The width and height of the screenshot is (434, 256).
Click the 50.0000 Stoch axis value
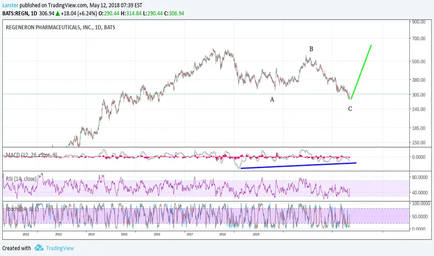[x=420, y=216]
